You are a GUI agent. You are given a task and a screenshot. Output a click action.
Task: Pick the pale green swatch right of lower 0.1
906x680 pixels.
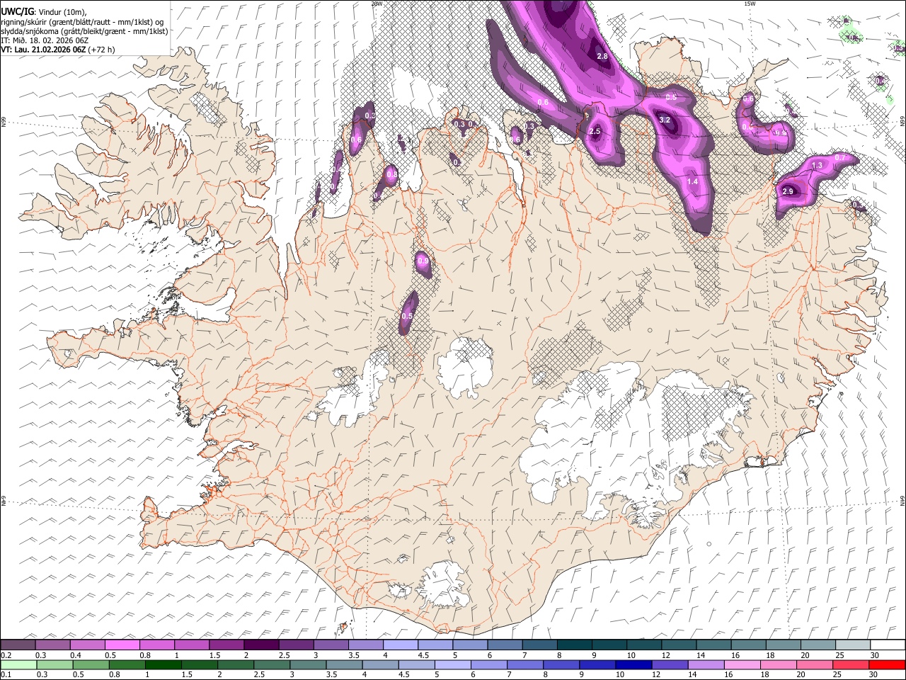(18, 664)
